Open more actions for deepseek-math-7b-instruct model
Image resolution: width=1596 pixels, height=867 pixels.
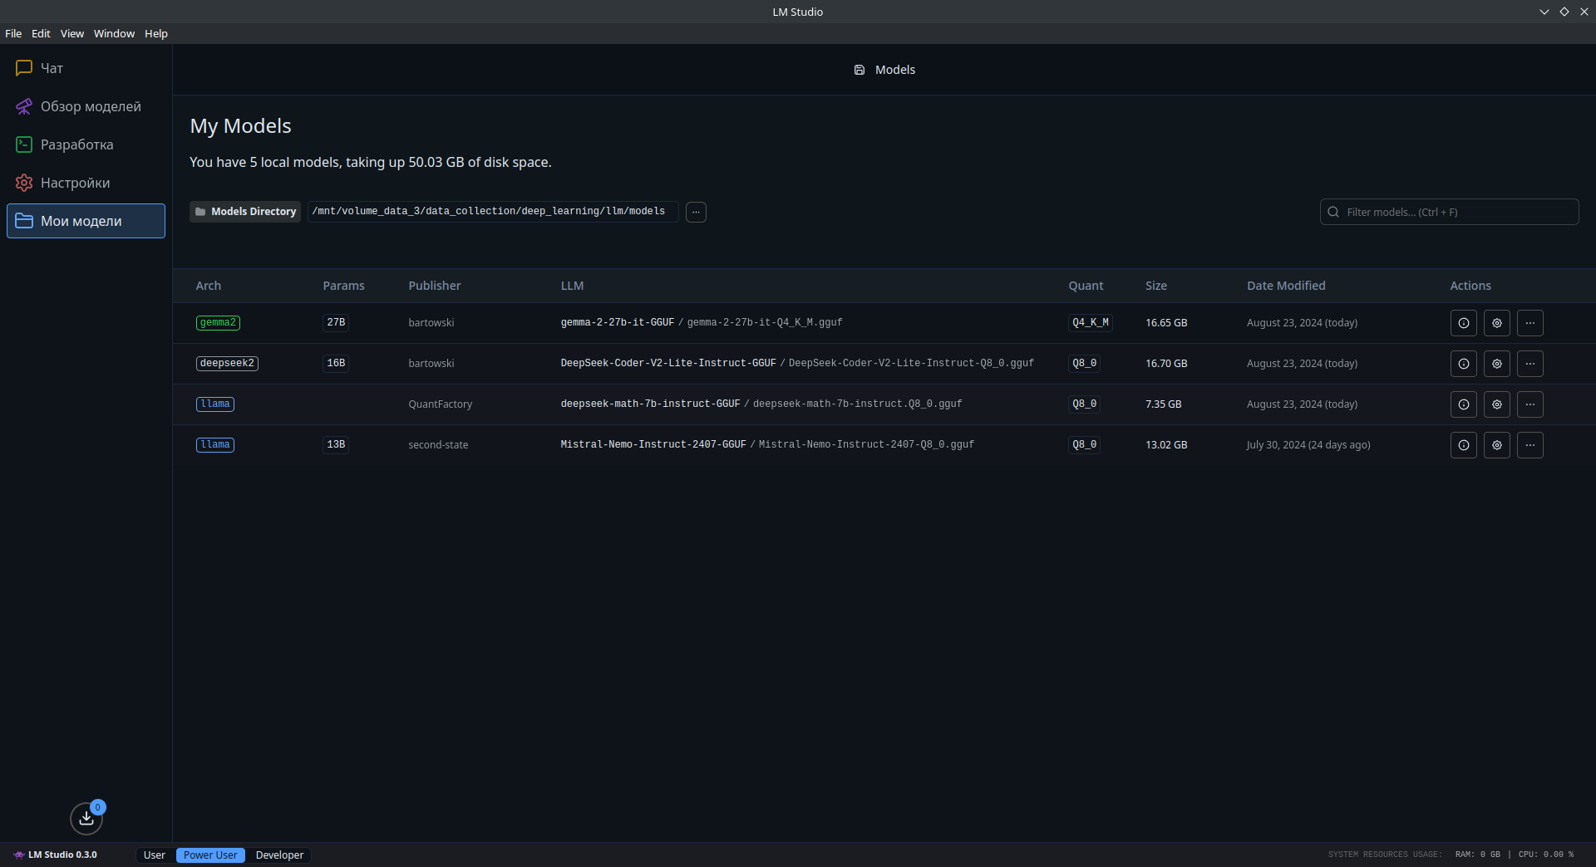pyautogui.click(x=1529, y=404)
